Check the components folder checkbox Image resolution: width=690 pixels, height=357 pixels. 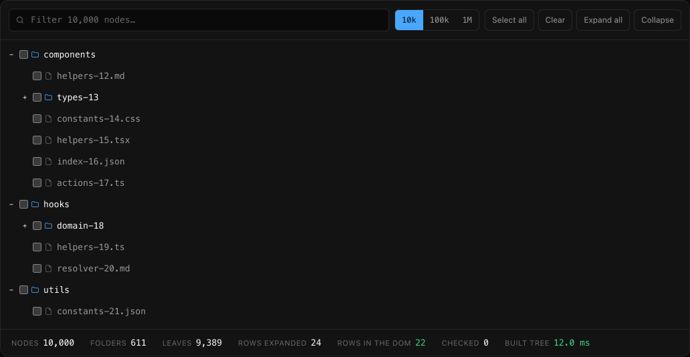point(24,55)
